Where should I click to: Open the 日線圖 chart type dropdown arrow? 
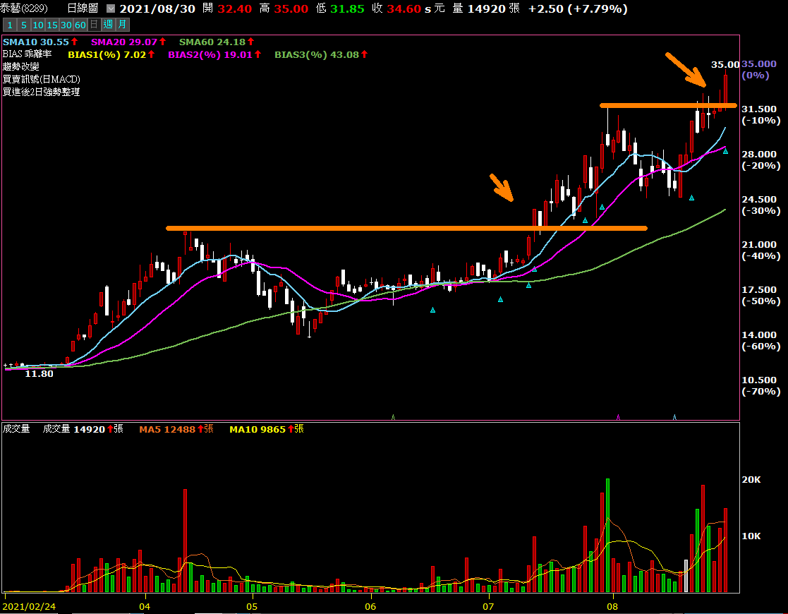click(x=110, y=9)
